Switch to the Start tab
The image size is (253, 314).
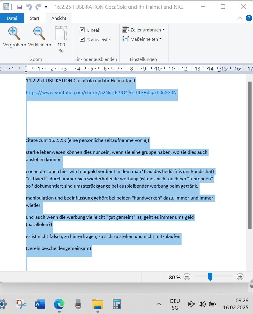[x=35, y=18]
